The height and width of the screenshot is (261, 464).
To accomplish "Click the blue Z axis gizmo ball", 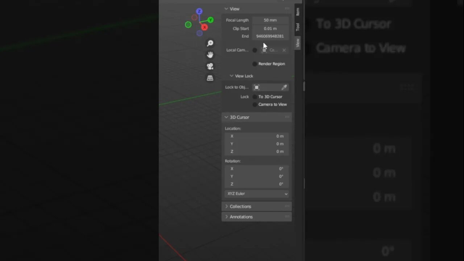I will point(199,12).
